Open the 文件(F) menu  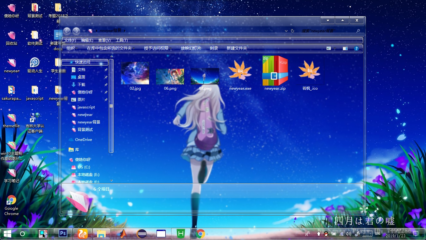pos(70,40)
